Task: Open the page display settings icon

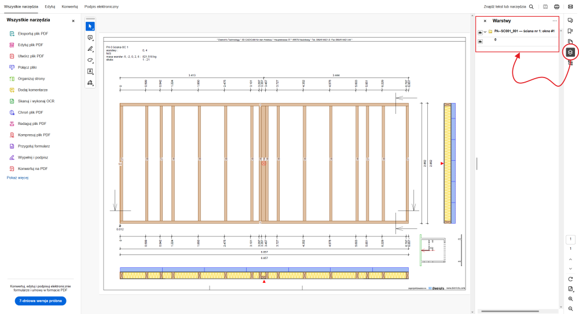Action: pos(570,289)
